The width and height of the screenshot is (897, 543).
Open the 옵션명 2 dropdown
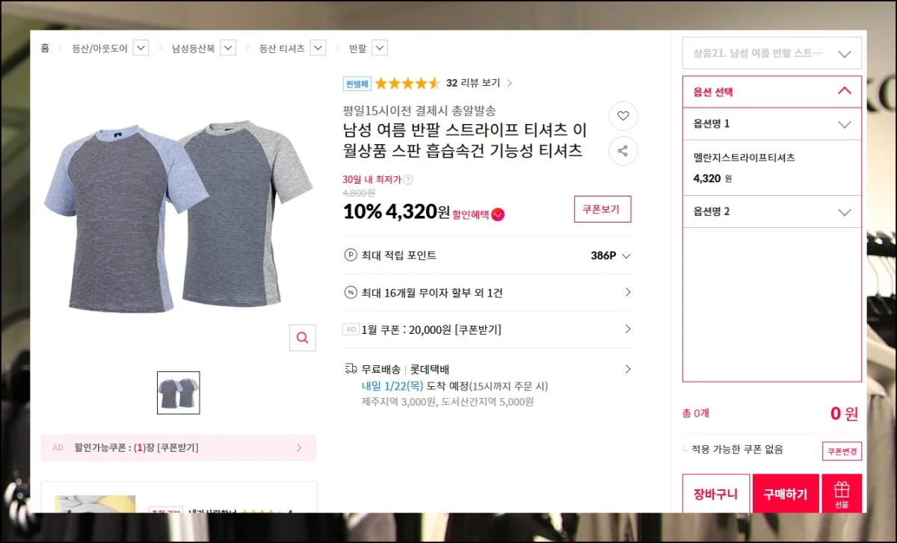pos(844,212)
